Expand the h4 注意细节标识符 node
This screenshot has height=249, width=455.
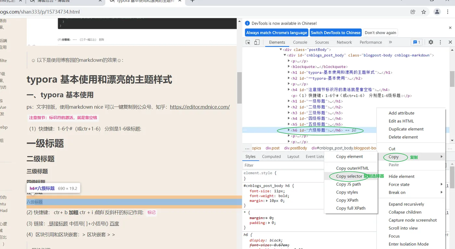[289, 90]
